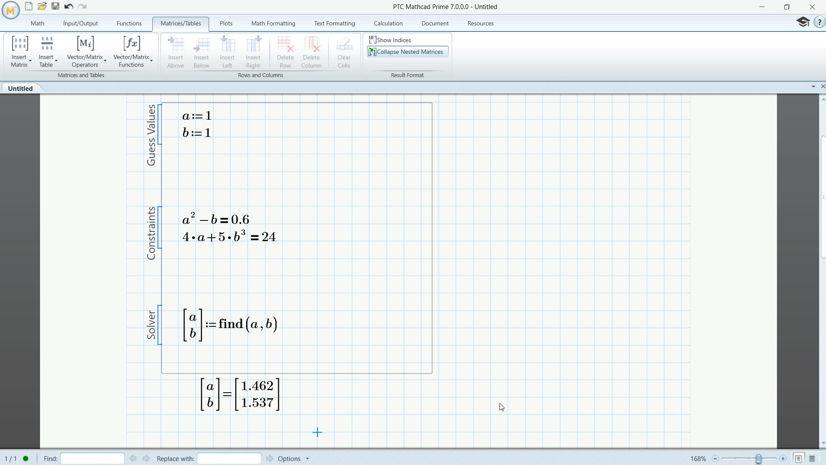This screenshot has width=826, height=465.
Task: Open the Calculation ribbon tab
Action: [x=388, y=23]
